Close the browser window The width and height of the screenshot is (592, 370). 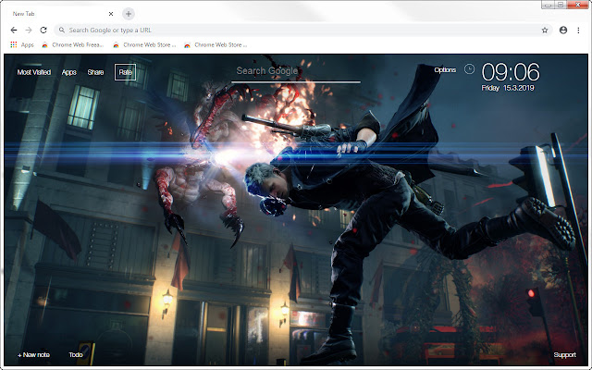point(577,5)
